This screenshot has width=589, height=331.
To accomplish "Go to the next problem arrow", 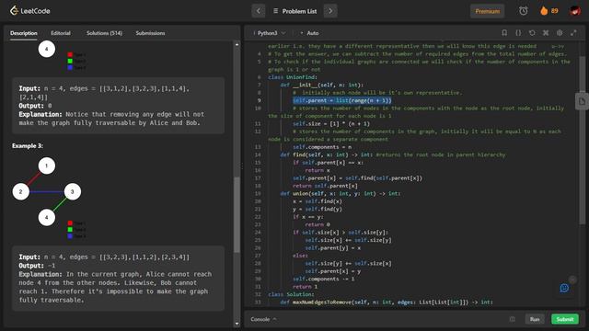I will [330, 11].
